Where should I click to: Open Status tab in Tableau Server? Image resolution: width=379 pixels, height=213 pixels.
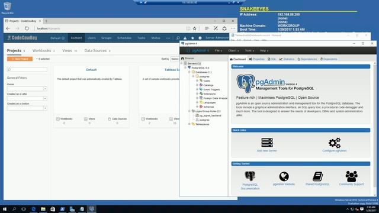[x=156, y=38]
